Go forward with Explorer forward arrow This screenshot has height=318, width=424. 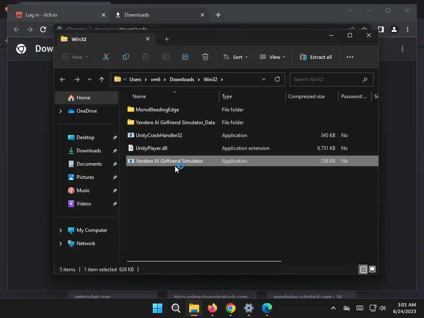coord(77,79)
